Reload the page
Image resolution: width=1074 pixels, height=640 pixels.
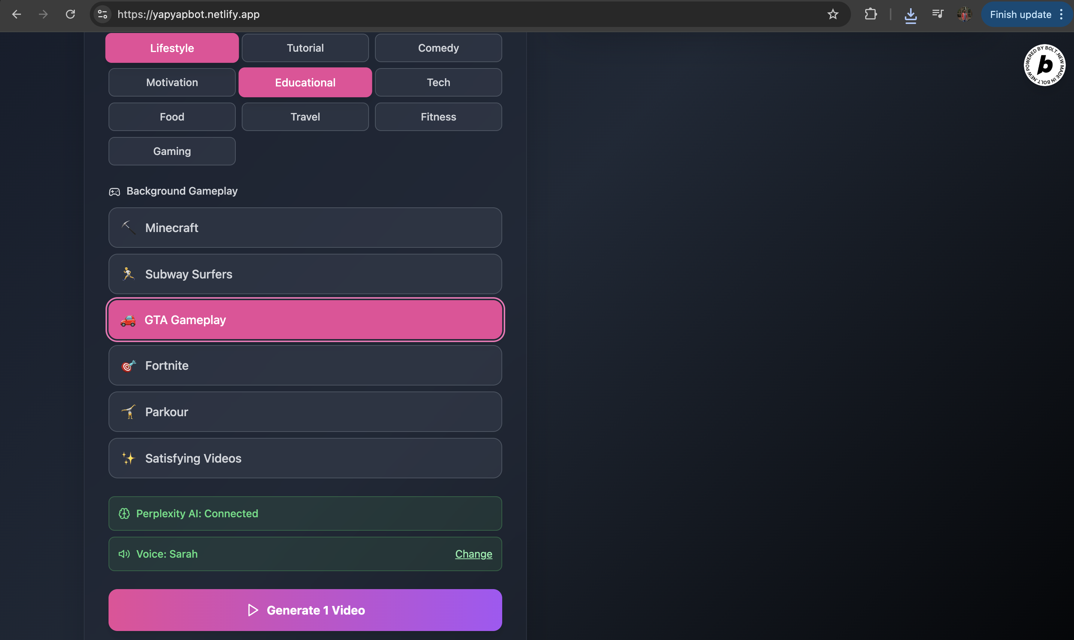coord(70,14)
